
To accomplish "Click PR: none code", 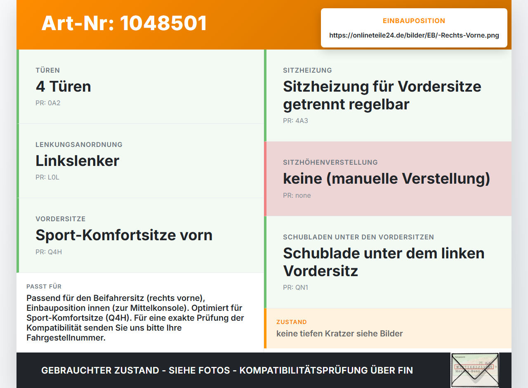I will click(x=297, y=195).
